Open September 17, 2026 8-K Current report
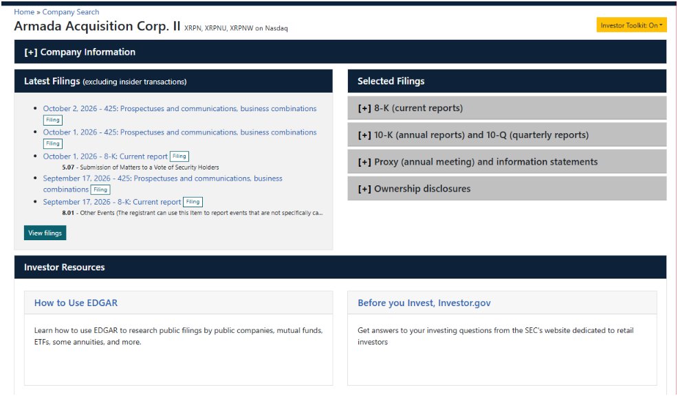This screenshot has height=396, width=678. coord(112,202)
